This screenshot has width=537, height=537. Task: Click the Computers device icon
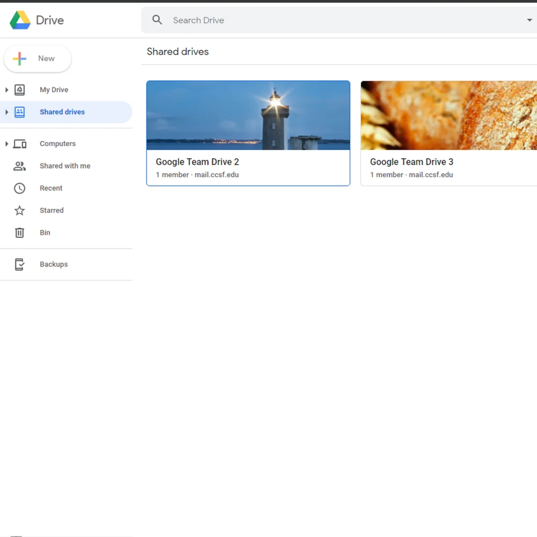20,144
